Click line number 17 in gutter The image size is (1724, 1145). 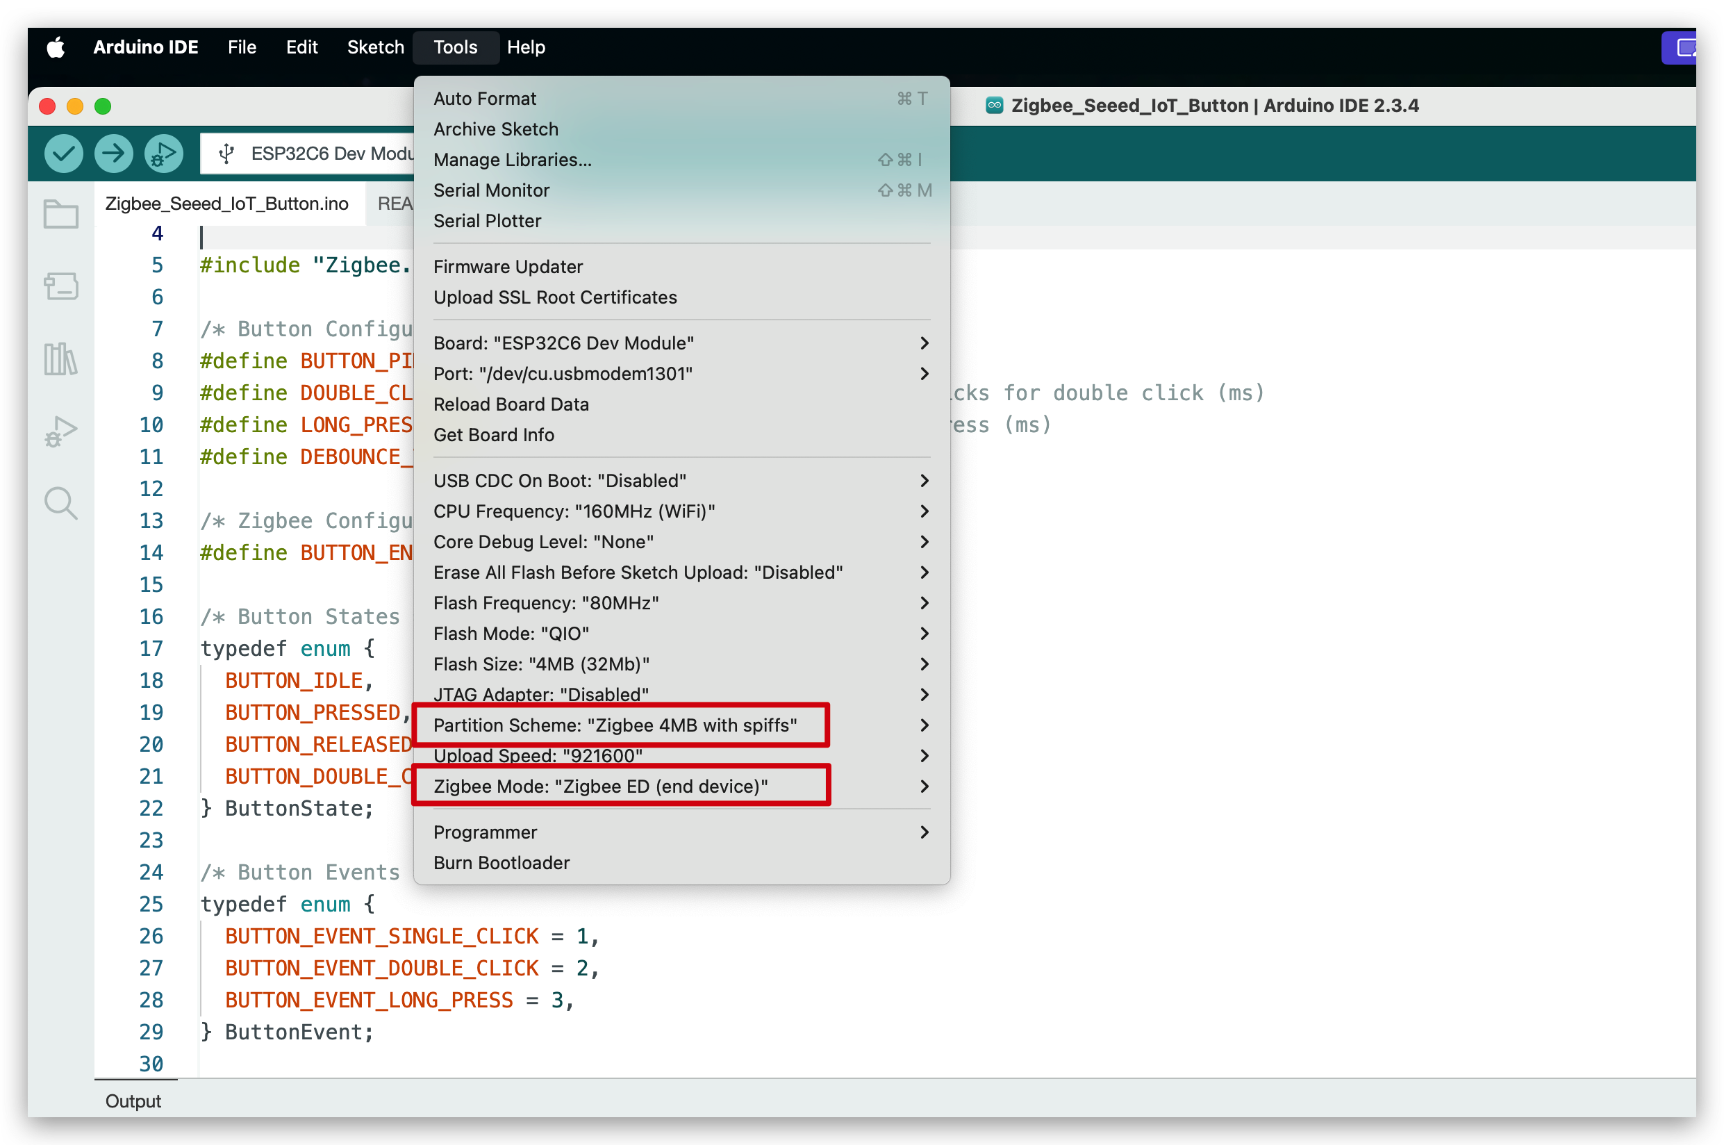[x=151, y=648]
